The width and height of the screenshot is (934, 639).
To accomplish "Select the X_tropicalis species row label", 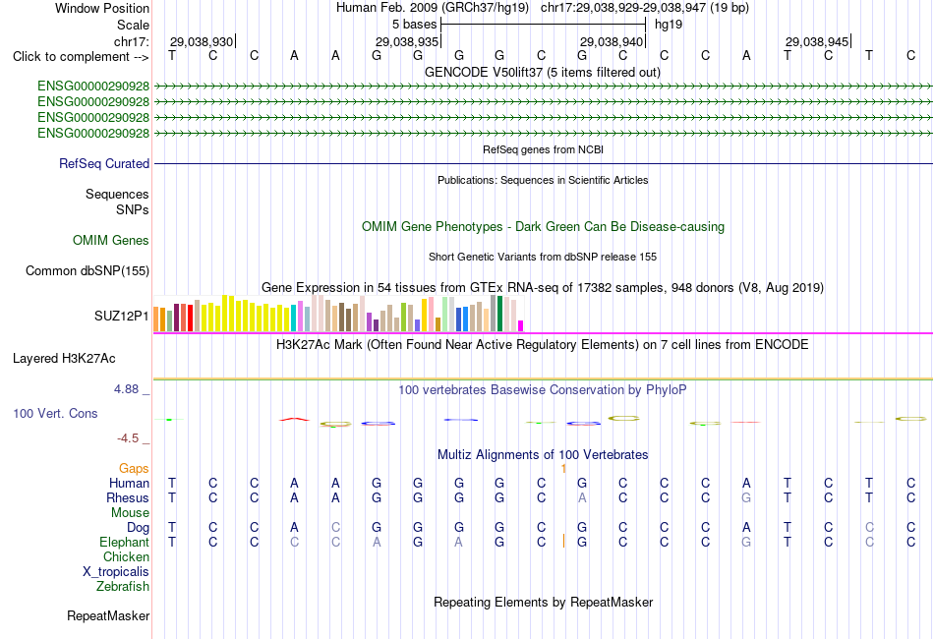I will (x=116, y=572).
